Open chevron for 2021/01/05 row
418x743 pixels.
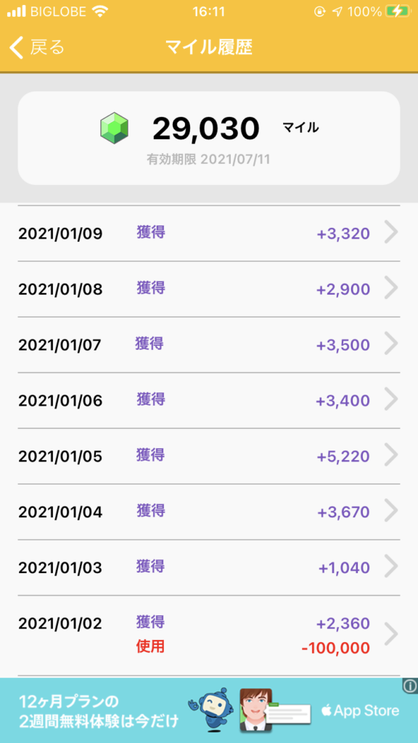click(391, 455)
